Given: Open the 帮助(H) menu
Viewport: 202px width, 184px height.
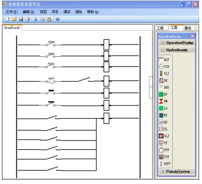Looking at the screenshot, I should pyautogui.click(x=93, y=12).
